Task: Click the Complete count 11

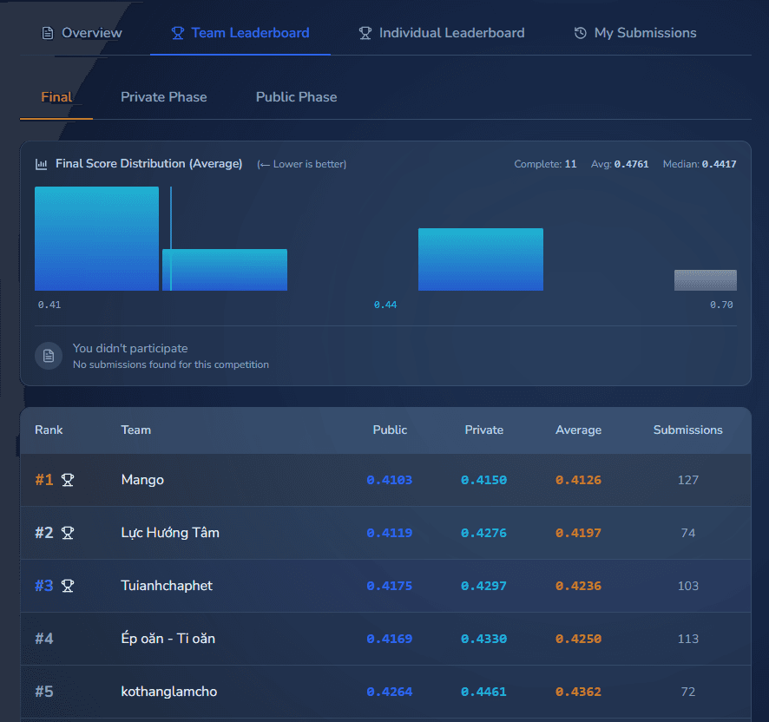Action: click(x=570, y=164)
